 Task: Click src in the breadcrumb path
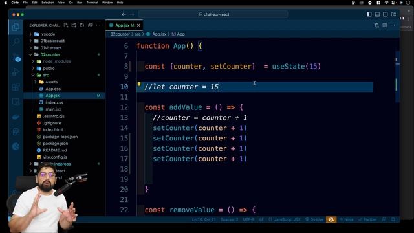[x=138, y=34]
